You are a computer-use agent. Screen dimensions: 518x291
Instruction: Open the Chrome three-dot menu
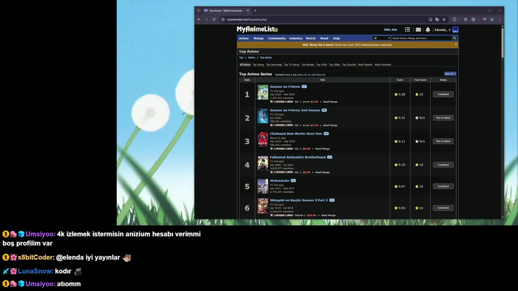click(x=499, y=19)
